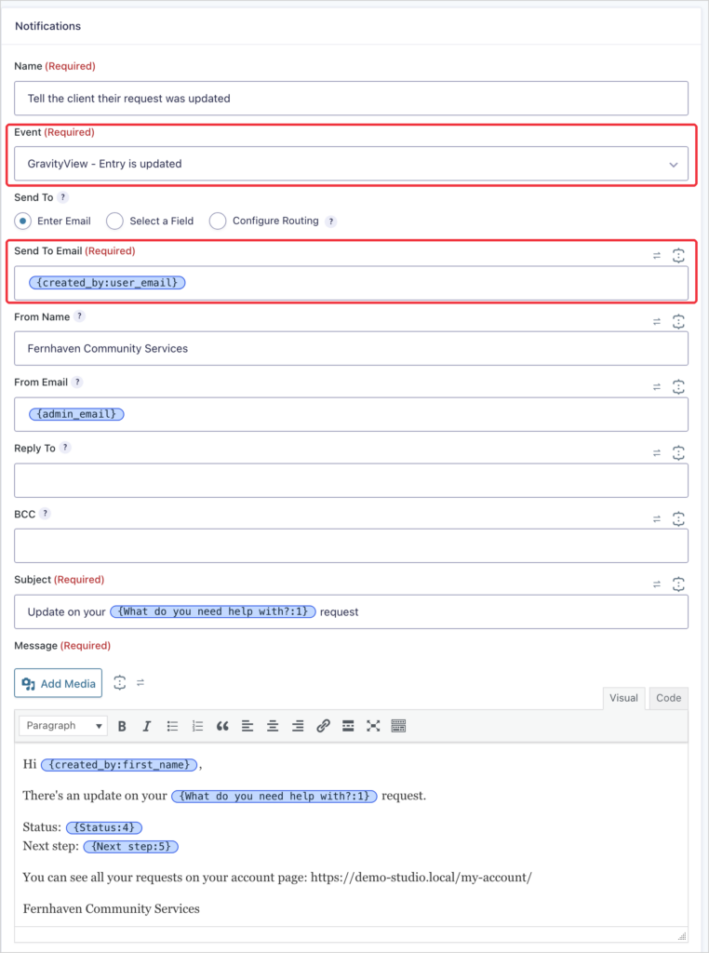The width and height of the screenshot is (709, 953).
Task: Click the swap icon for From Email
Action: (657, 387)
